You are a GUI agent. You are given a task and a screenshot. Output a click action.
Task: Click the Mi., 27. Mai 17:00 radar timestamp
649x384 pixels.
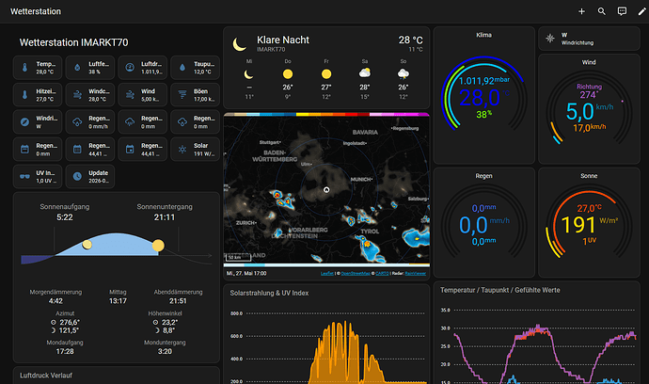[246, 273]
